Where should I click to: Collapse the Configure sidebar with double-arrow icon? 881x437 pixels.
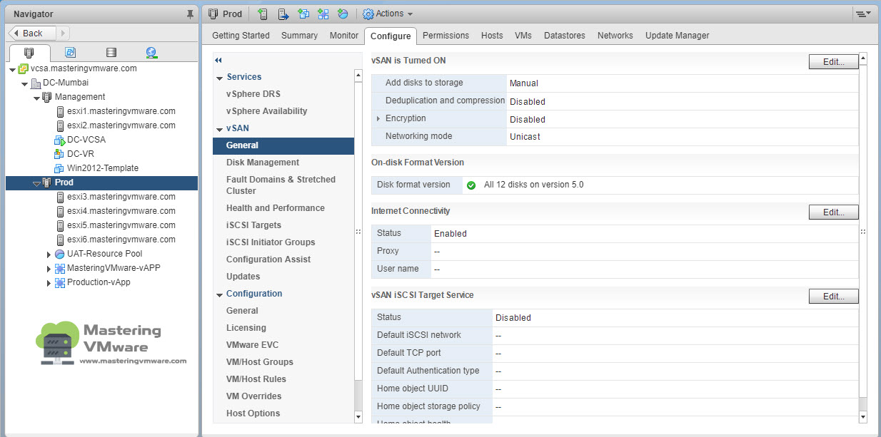[218, 61]
